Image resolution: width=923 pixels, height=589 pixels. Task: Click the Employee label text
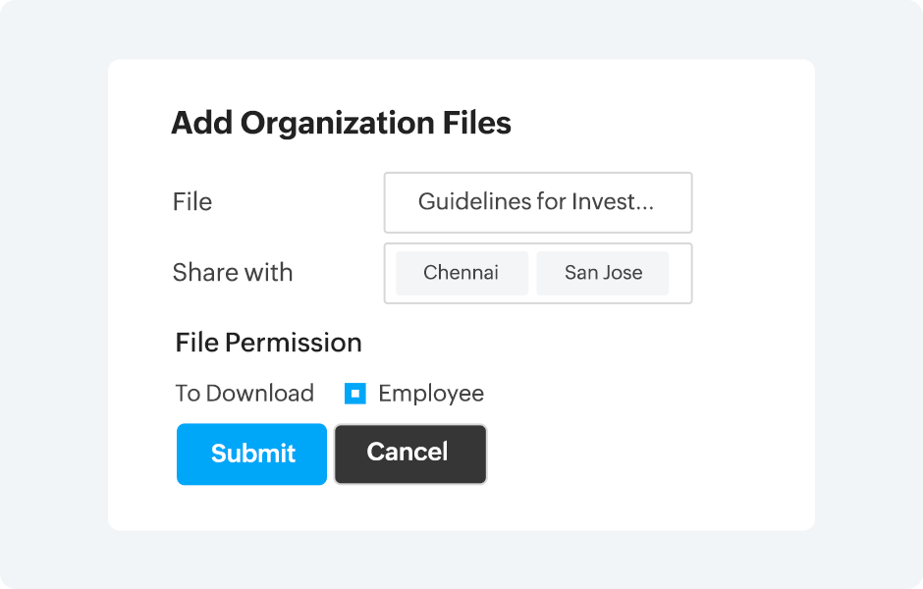pos(430,394)
